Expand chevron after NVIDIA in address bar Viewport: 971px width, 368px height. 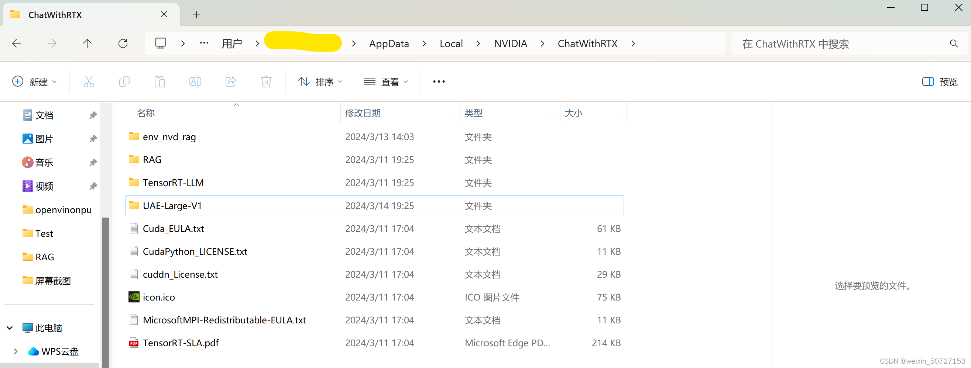pyautogui.click(x=542, y=44)
